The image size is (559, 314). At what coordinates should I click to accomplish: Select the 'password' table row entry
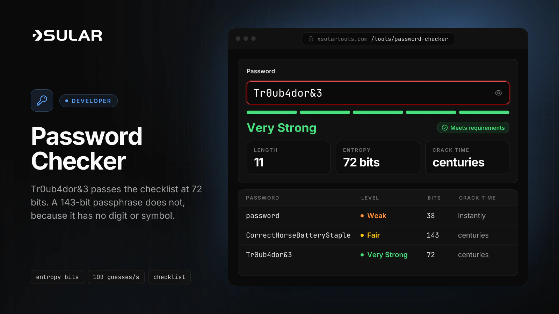pos(263,216)
